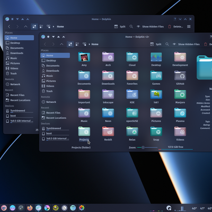Switch to compact view in front Dolphin
This screenshot has height=212, width=212.
coord(77,44)
